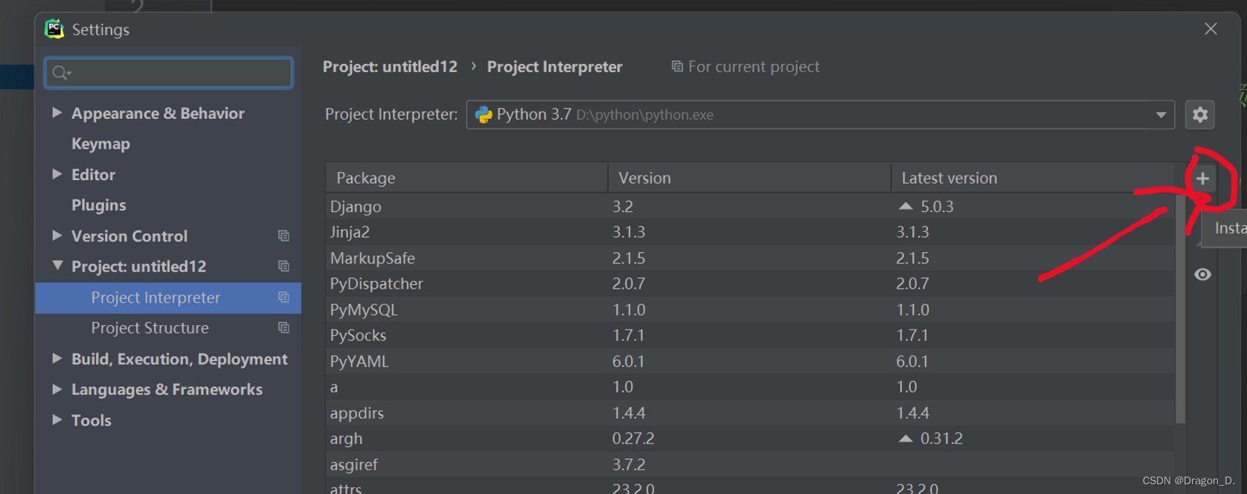The width and height of the screenshot is (1247, 494).
Task: Click the magnifier icon in search field
Action: 61,73
